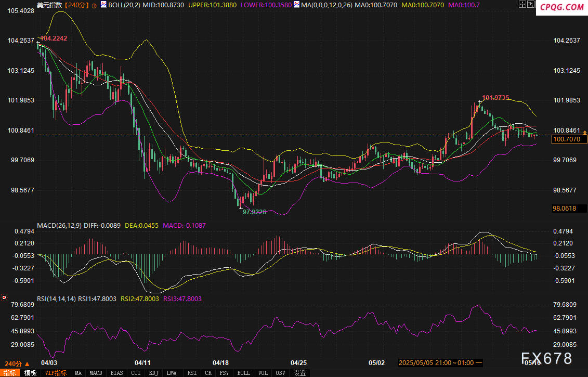Image resolution: width=588 pixels, height=377 pixels.
Task: Click the RSI(14,14,14) panel label
Action: point(57,299)
